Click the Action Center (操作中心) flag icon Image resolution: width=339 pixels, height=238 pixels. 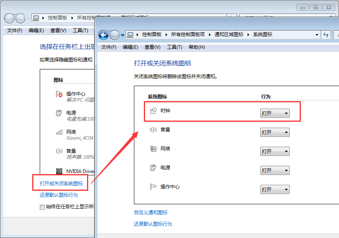[153, 187]
